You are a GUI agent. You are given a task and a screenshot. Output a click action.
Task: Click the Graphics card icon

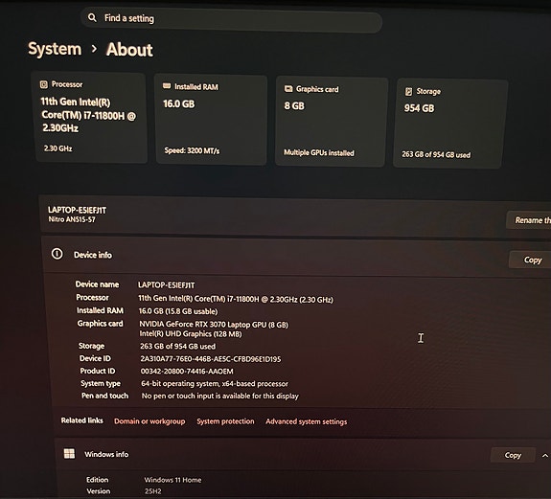[288, 88]
